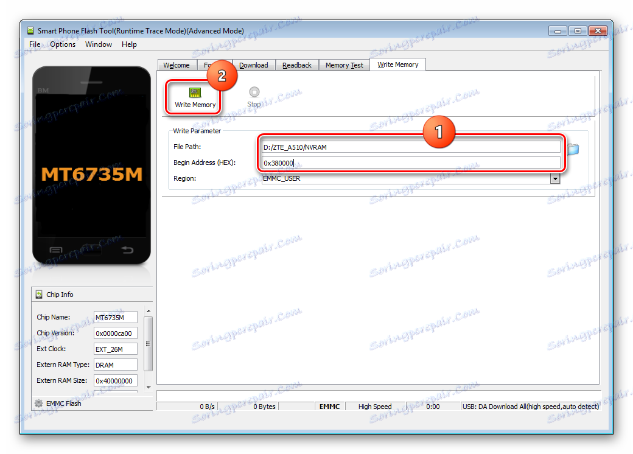Switch to the Memory Test tab
633x454 pixels.
tap(344, 65)
